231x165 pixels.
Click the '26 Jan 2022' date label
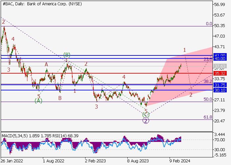click(12, 161)
